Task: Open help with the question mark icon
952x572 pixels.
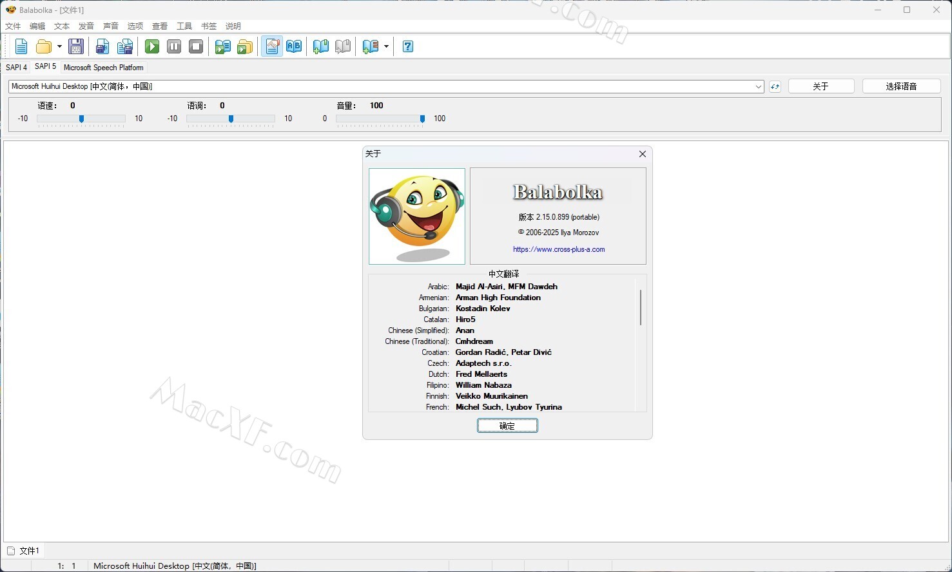Action: (408, 46)
